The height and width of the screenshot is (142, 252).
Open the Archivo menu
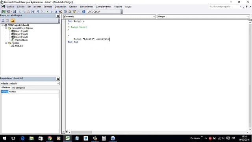click(x=11, y=7)
